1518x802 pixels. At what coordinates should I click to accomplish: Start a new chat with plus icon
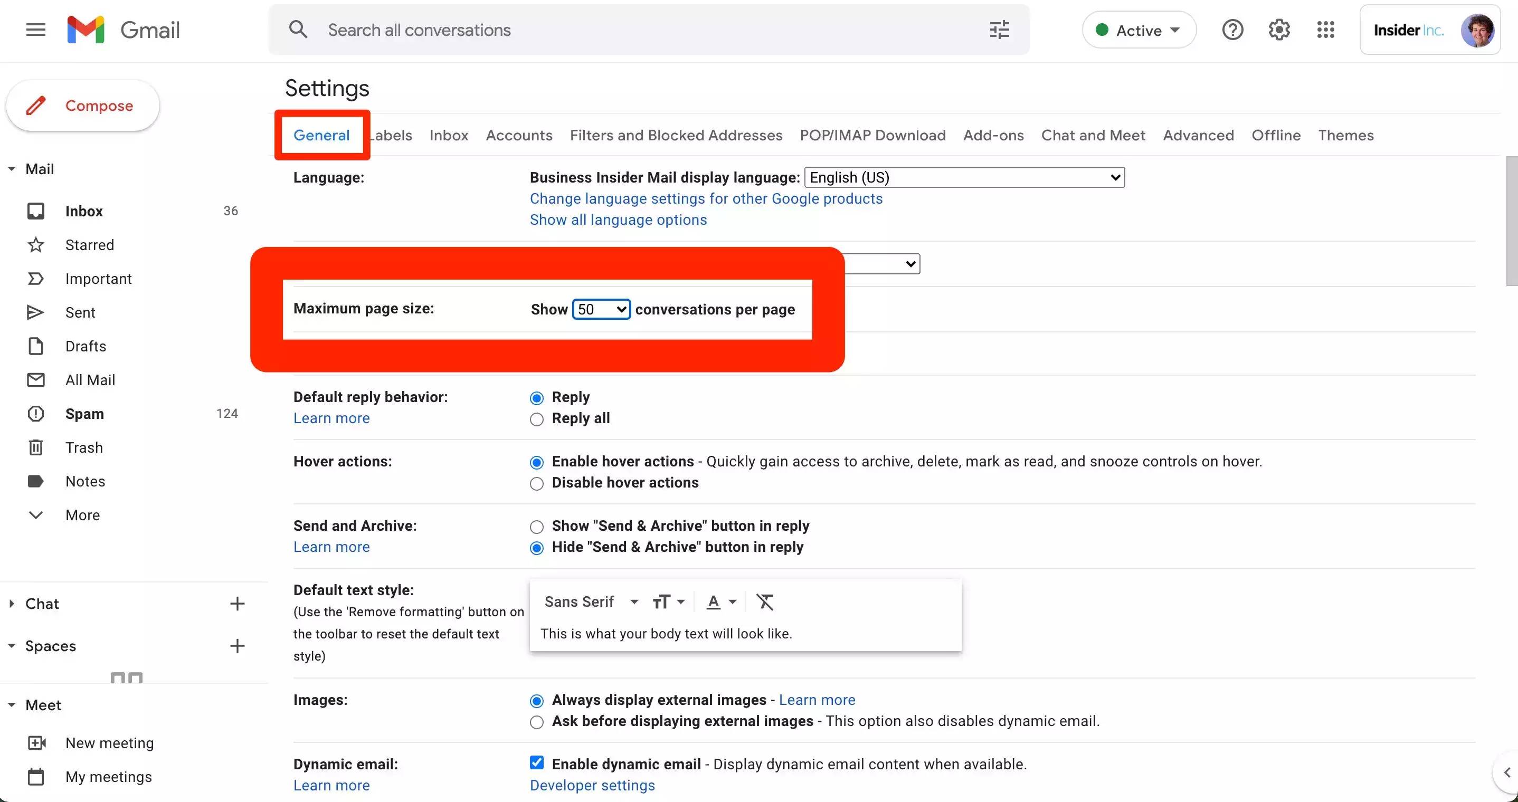pyautogui.click(x=237, y=604)
